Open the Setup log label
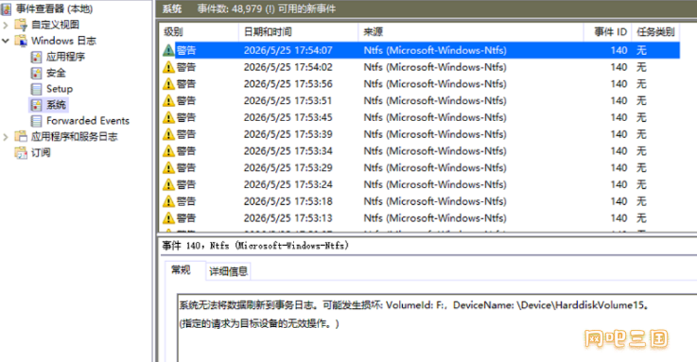Viewport: 697px width, 362px height. 60,89
